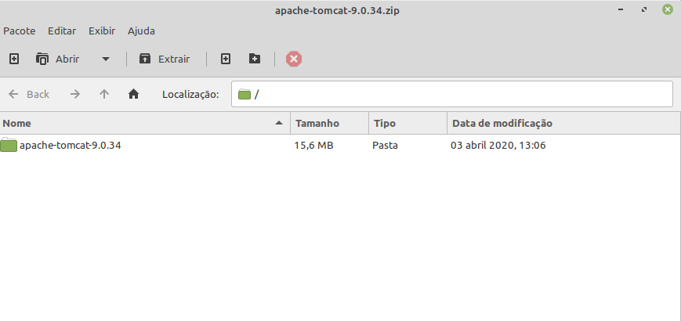Click the Pasta type cell

(x=385, y=146)
